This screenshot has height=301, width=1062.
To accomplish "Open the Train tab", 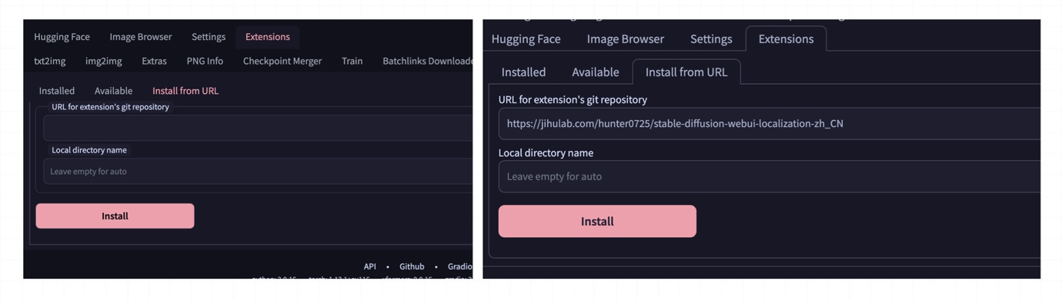I will (352, 61).
